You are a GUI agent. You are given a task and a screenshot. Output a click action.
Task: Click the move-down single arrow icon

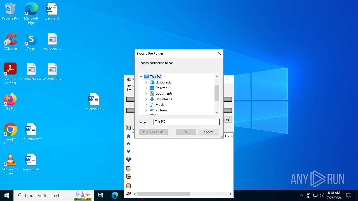point(128,152)
